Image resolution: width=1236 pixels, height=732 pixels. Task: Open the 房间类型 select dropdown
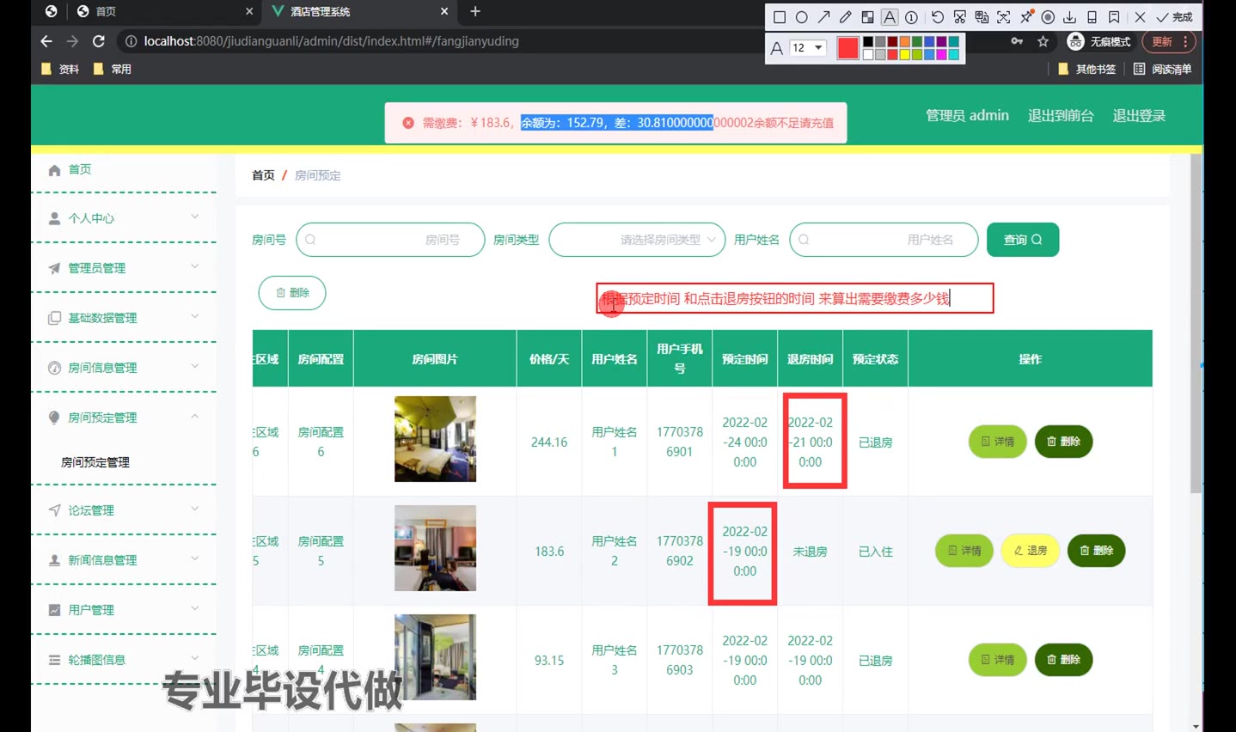point(637,240)
